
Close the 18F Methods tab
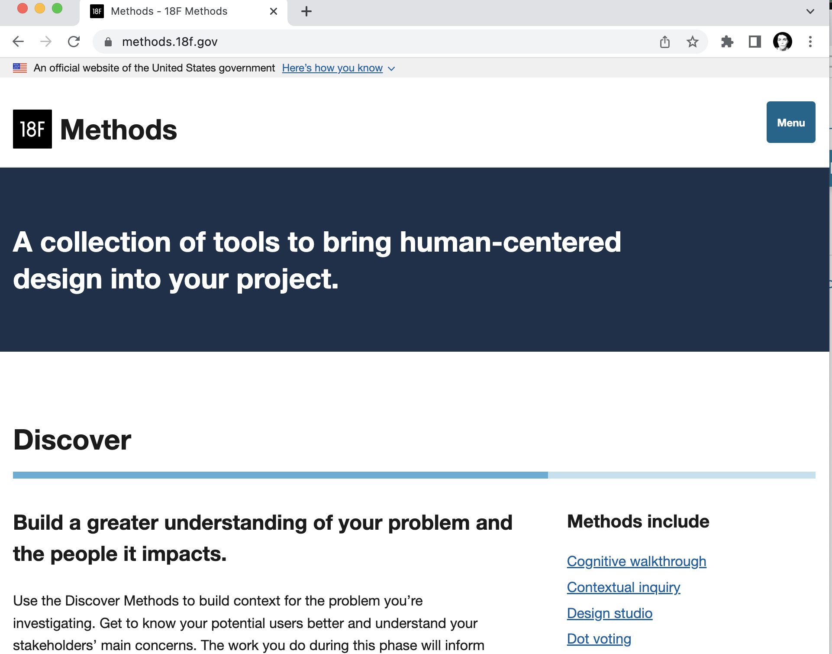(273, 11)
